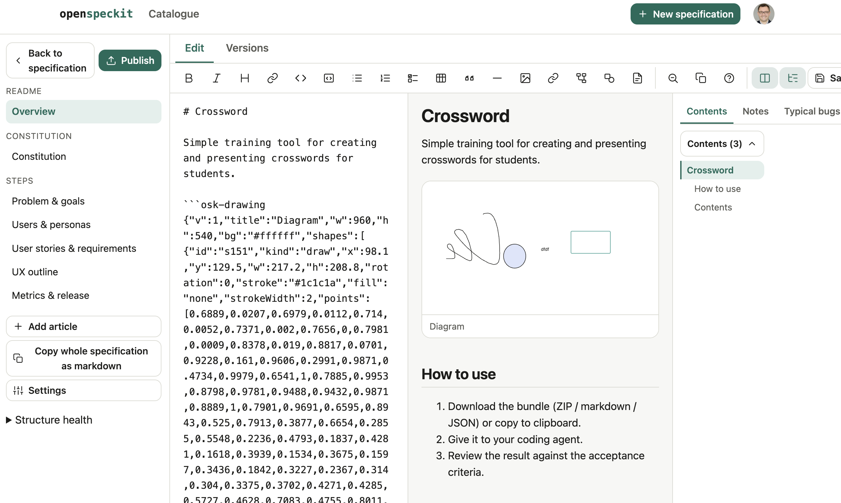Click the zoom out magnifier icon
This screenshot has width=841, height=503.
[673, 78]
